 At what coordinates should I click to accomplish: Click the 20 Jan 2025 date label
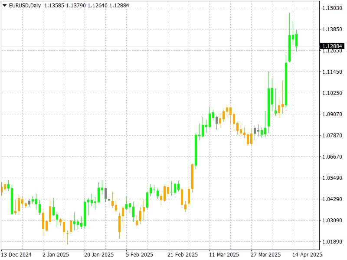99,255
